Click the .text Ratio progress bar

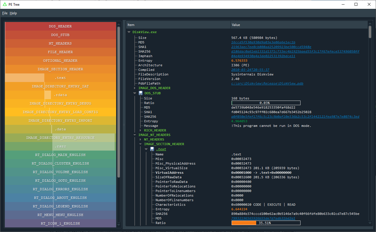266,223
